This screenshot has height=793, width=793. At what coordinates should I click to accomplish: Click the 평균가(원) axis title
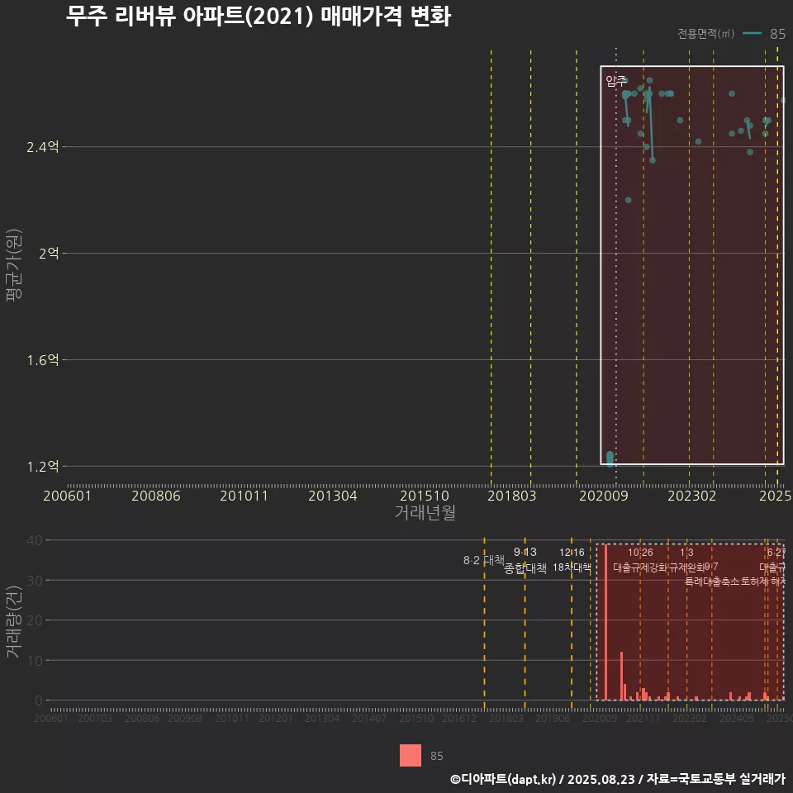pyautogui.click(x=14, y=264)
